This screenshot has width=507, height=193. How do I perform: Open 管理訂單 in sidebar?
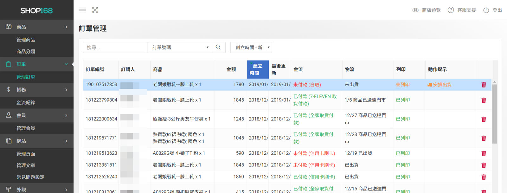26,77
